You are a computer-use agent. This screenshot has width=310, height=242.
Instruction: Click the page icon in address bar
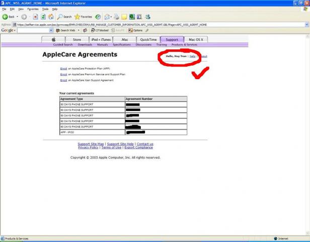pos(15,25)
